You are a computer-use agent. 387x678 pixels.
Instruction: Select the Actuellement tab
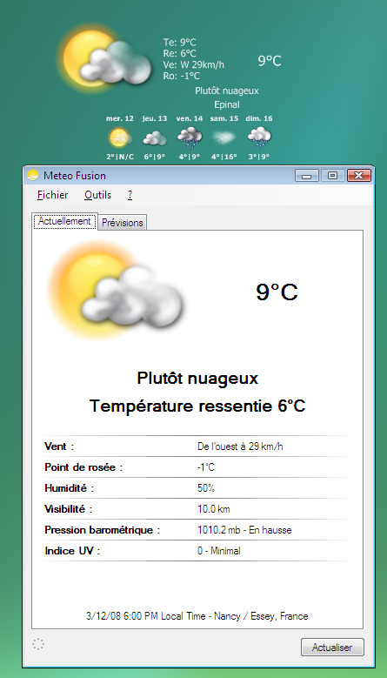[x=64, y=221]
